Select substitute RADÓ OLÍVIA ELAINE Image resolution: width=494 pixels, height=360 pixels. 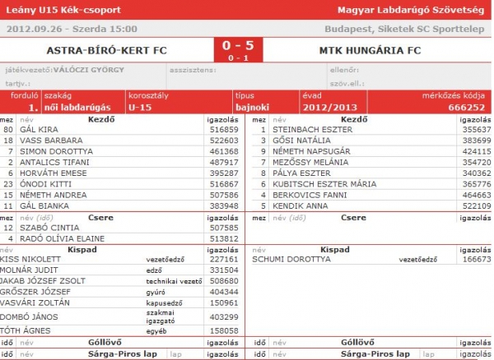click(x=62, y=238)
